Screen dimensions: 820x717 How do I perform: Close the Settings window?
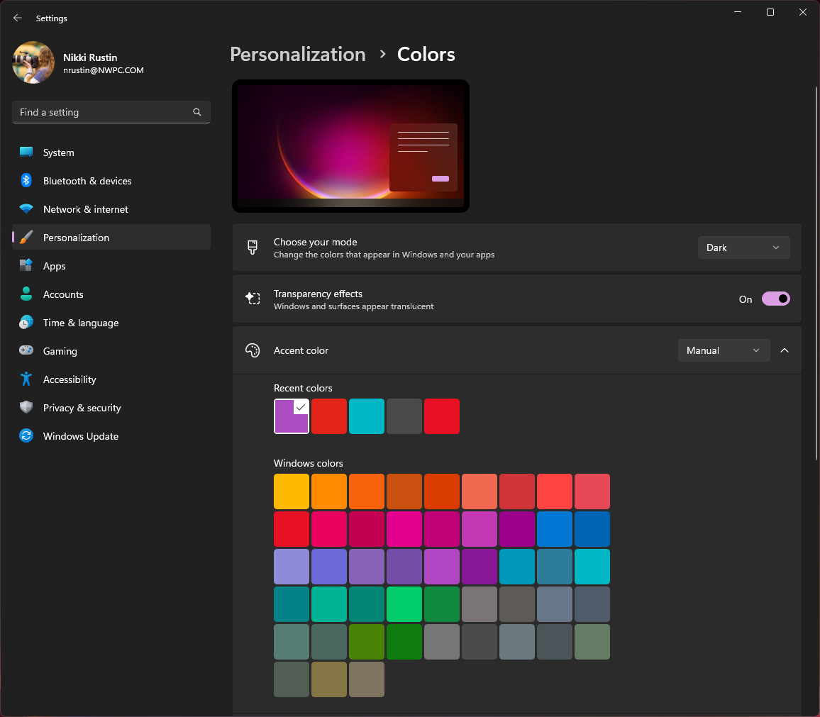point(803,12)
